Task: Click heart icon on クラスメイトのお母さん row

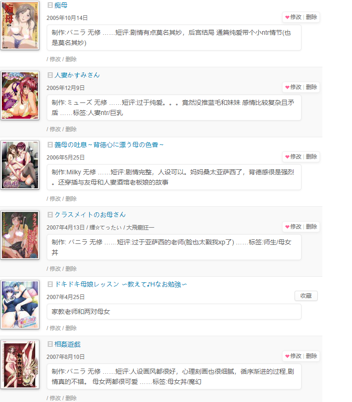Action: (x=287, y=227)
